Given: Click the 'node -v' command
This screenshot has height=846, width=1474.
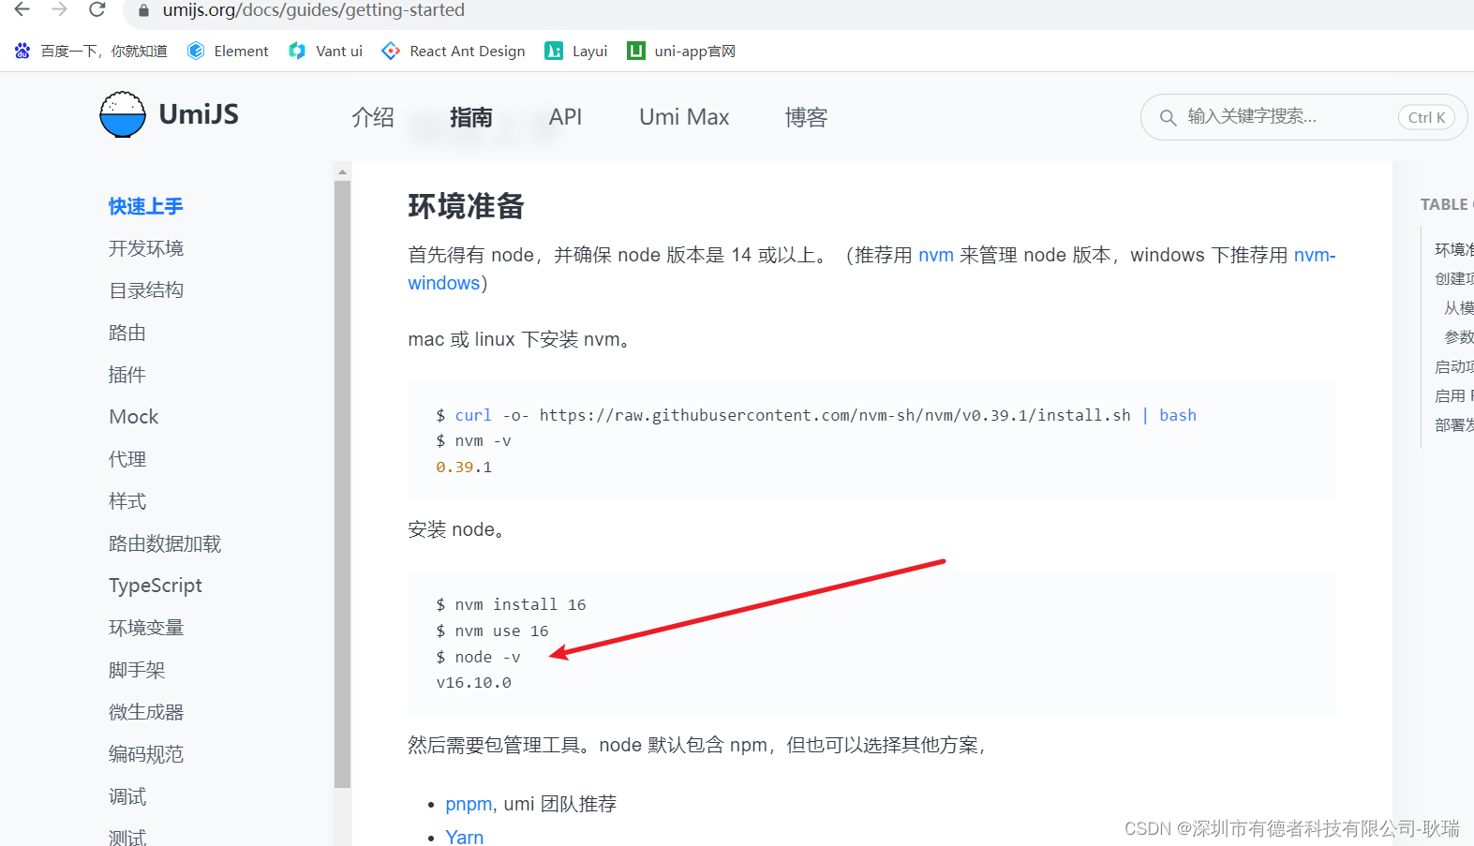Looking at the screenshot, I should (478, 658).
